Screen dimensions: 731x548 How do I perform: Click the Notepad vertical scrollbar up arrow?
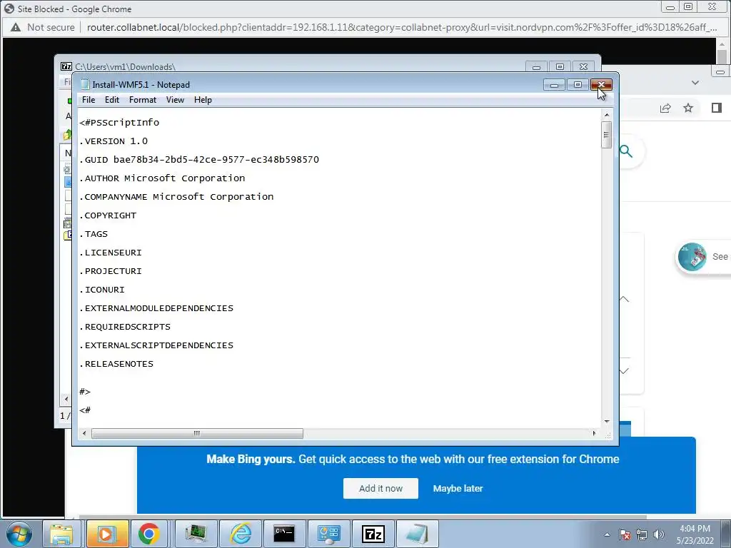(607, 115)
